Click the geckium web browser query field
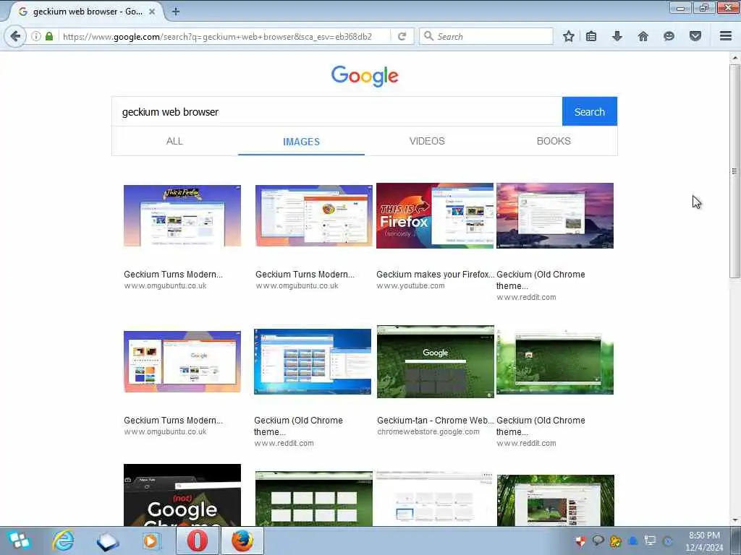This screenshot has width=741, height=555. pyautogui.click(x=337, y=112)
